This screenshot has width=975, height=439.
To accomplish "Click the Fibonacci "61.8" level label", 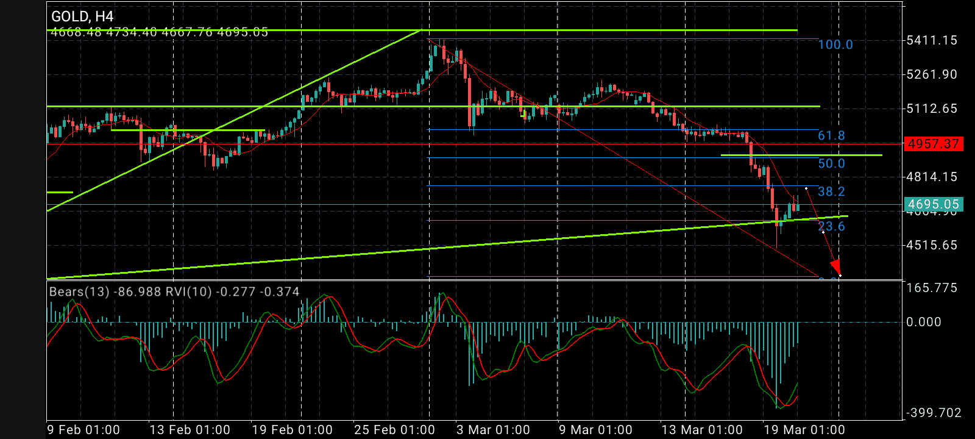I will point(831,135).
